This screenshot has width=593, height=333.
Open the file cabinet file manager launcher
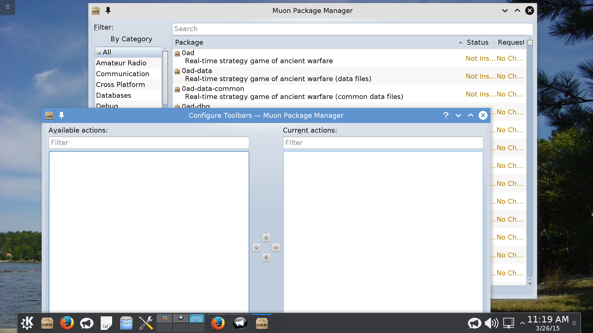pyautogui.click(x=126, y=323)
